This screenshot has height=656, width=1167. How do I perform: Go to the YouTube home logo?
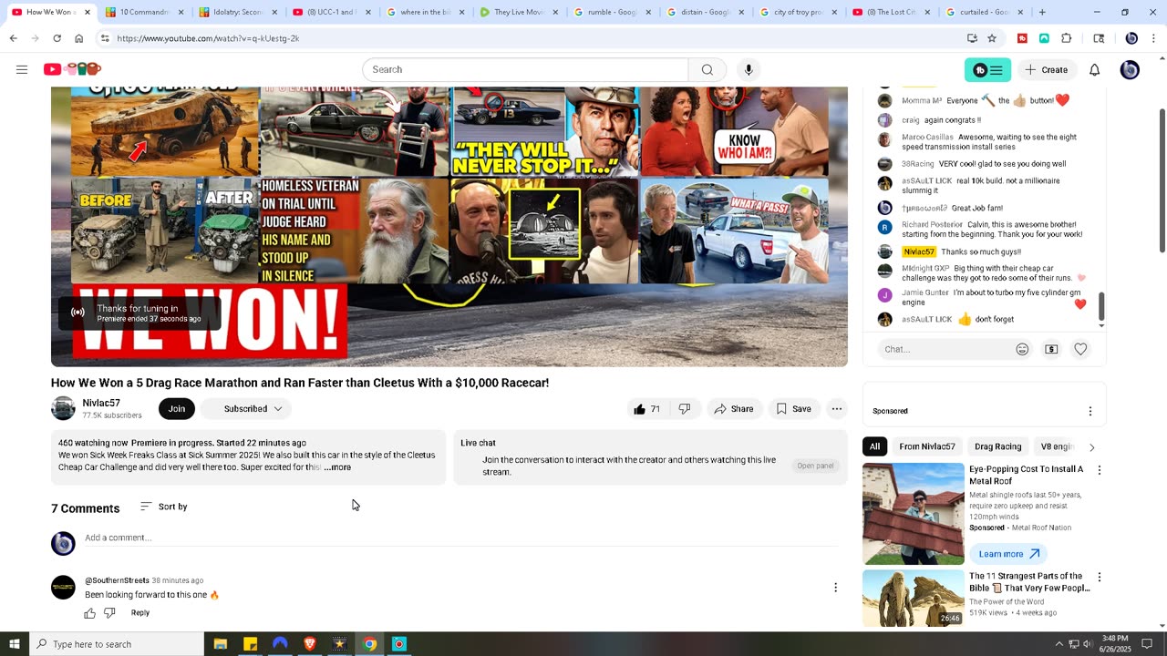coord(72,69)
